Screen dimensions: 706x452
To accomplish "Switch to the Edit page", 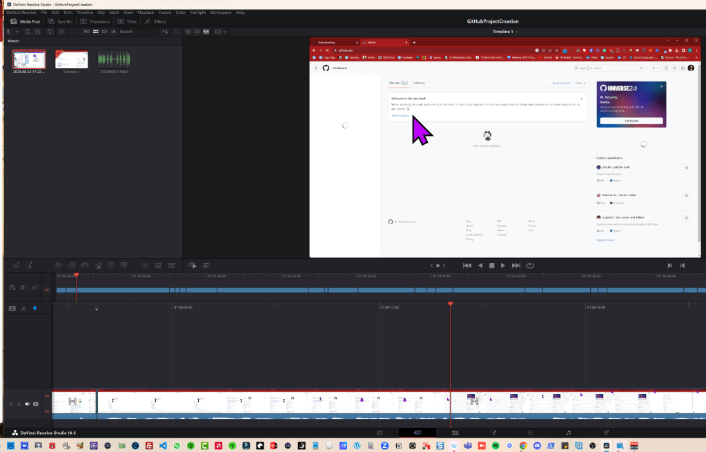I will [455, 433].
